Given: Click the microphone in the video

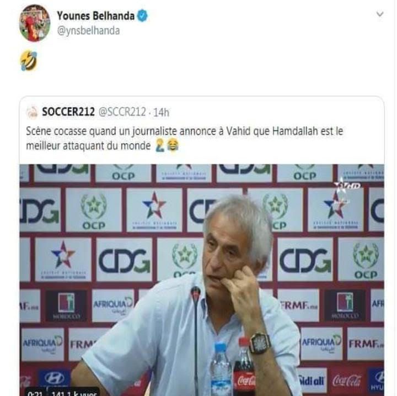Looking at the screenshot, I should [x=195, y=340].
